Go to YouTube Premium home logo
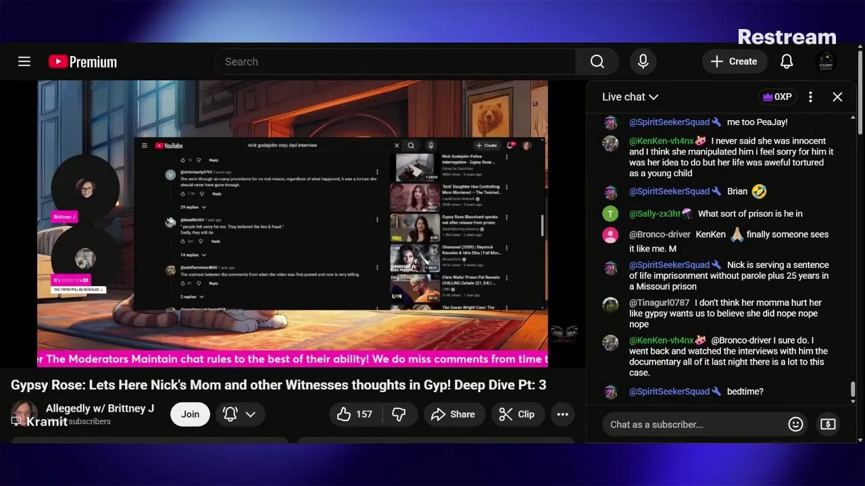The width and height of the screenshot is (865, 486). (x=82, y=62)
